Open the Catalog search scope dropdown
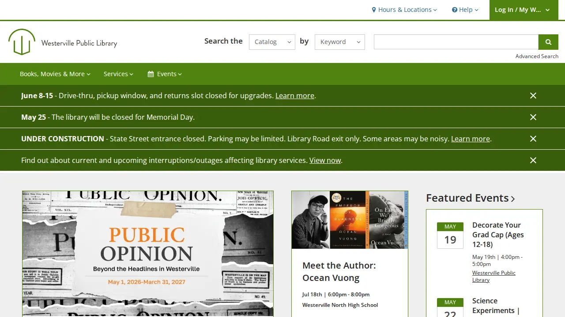The image size is (565, 317). [272, 42]
